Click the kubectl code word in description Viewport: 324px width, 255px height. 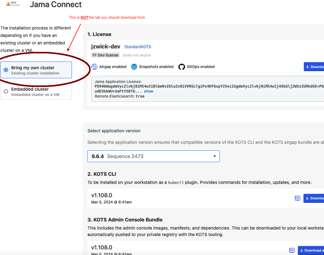(176, 183)
